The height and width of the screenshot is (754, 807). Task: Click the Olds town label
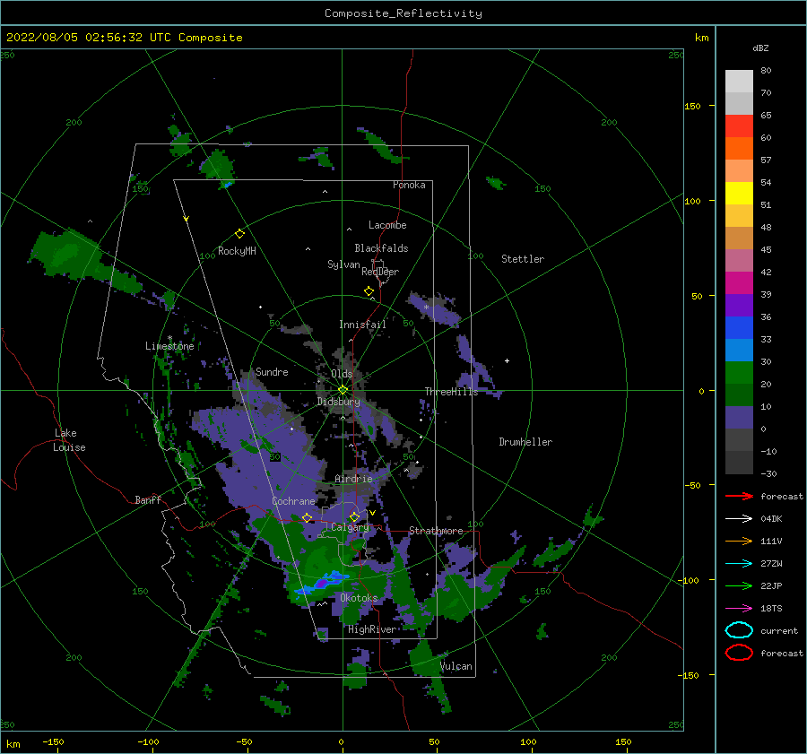click(x=342, y=374)
